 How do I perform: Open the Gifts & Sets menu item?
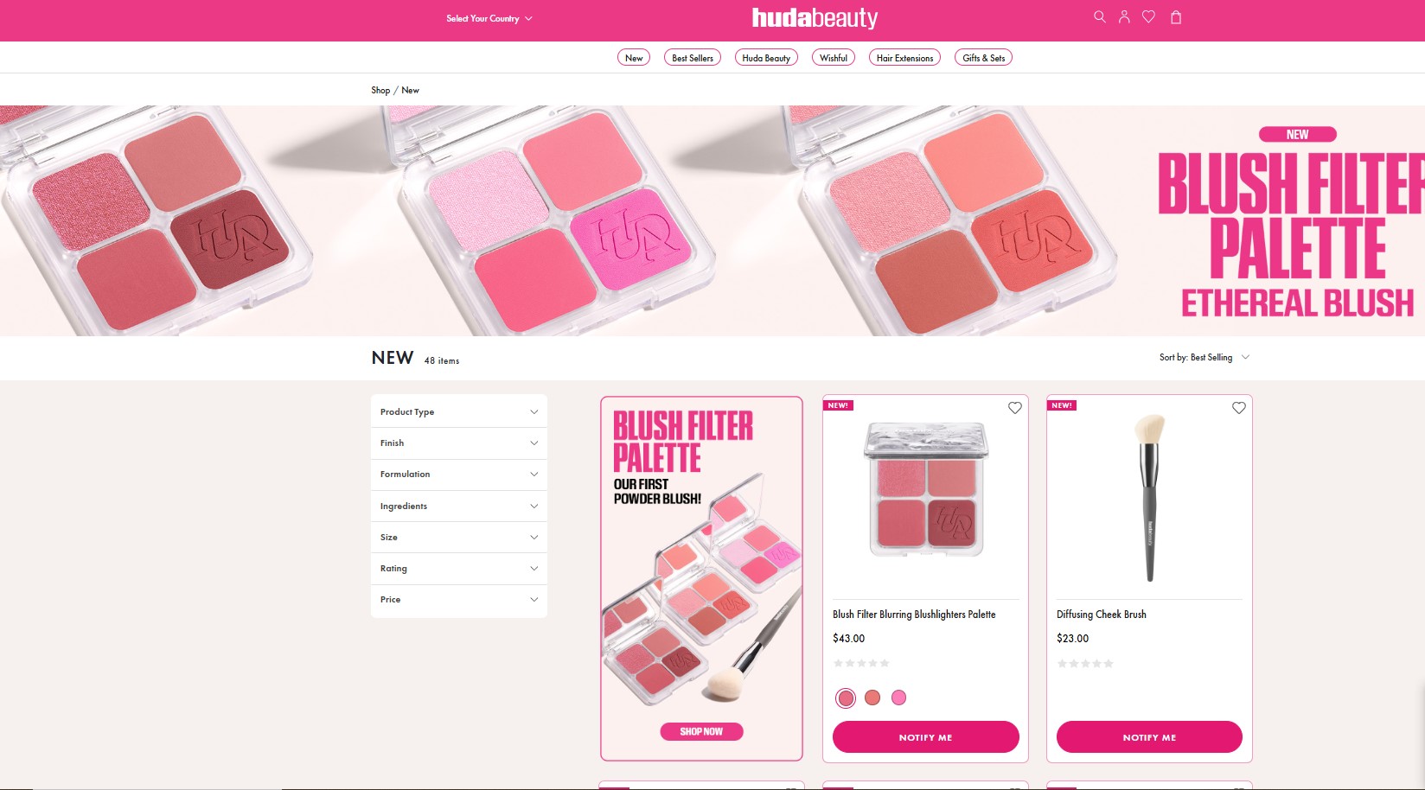(983, 58)
